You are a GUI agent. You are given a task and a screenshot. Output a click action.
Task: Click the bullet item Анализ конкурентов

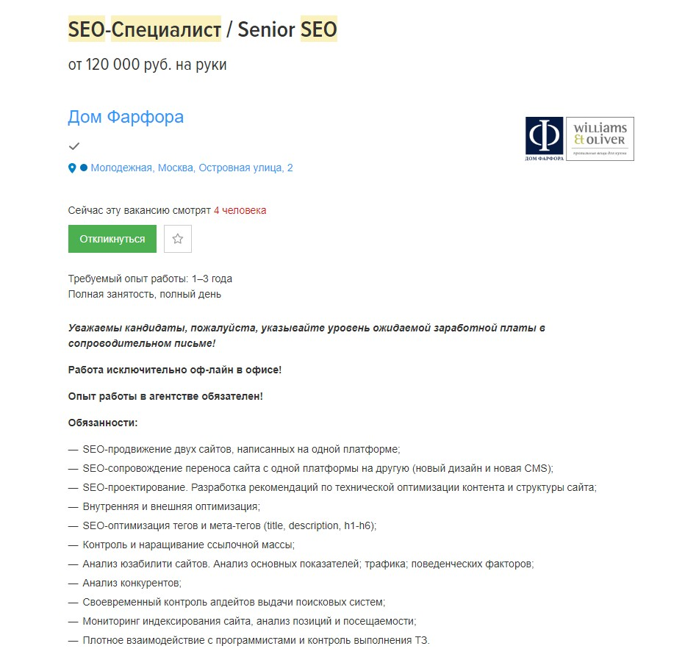coord(132,583)
